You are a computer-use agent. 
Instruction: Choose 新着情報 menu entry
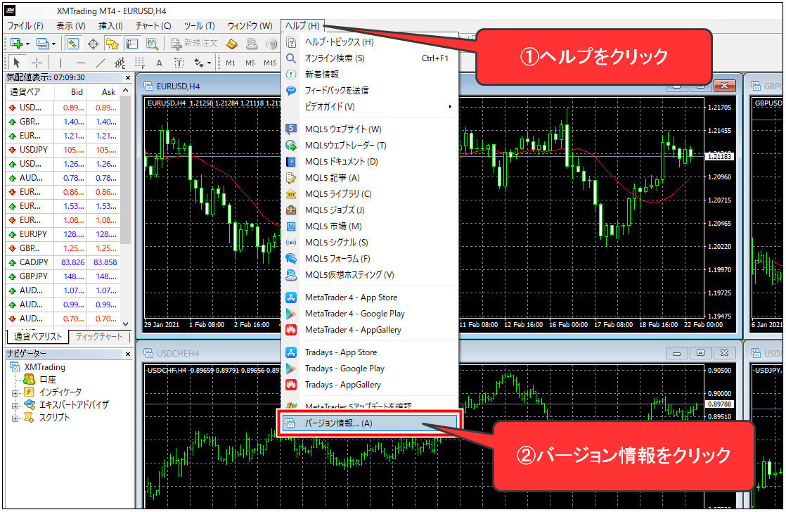point(370,75)
